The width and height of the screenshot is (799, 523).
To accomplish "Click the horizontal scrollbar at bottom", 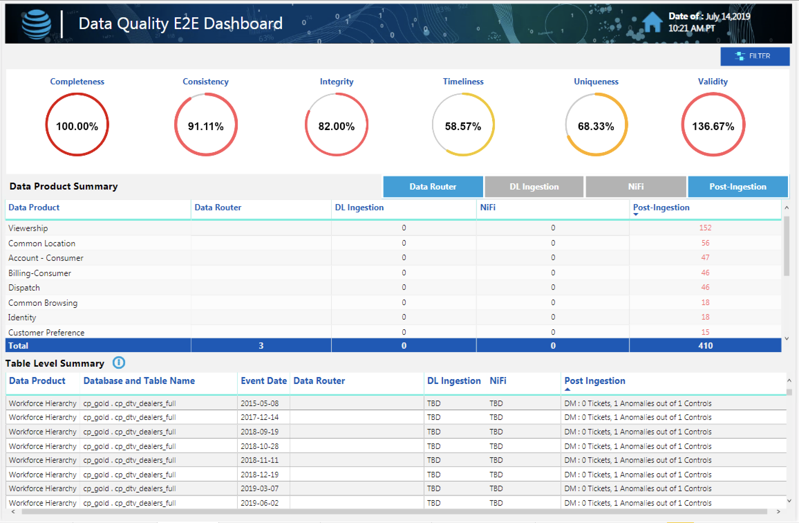I will tap(394, 512).
